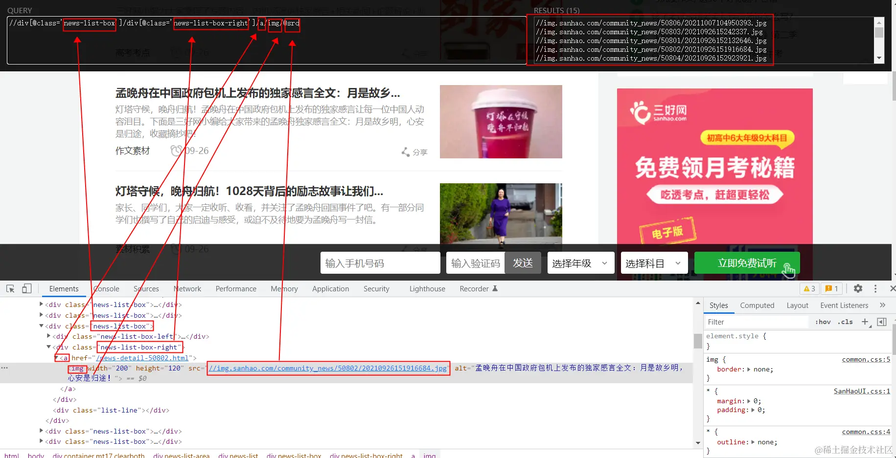Click the 作文素材 category link
Image resolution: width=896 pixels, height=458 pixels.
tap(133, 151)
